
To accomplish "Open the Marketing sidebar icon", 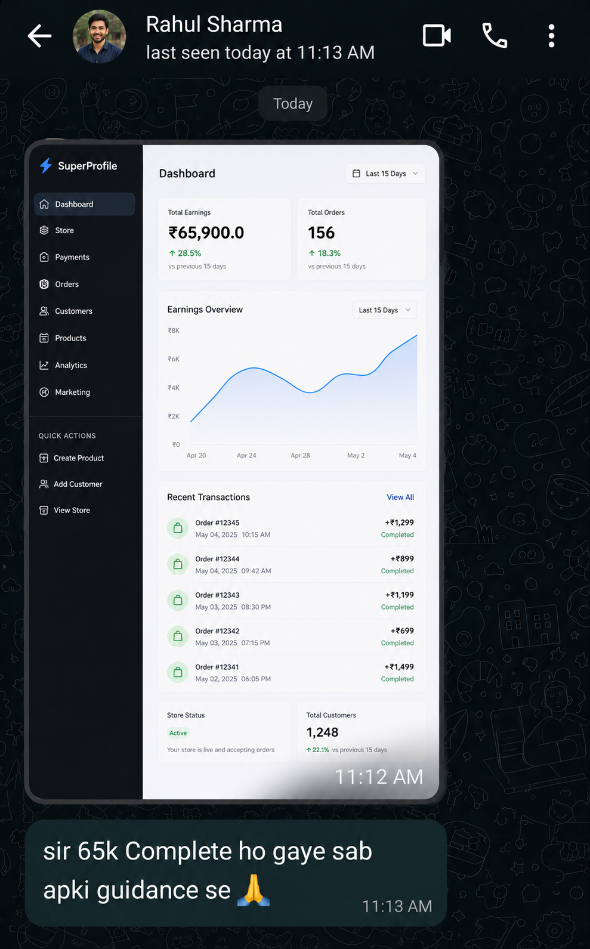I will pyautogui.click(x=44, y=392).
